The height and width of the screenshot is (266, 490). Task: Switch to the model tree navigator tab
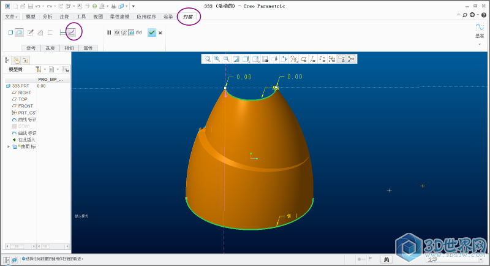tap(7, 60)
